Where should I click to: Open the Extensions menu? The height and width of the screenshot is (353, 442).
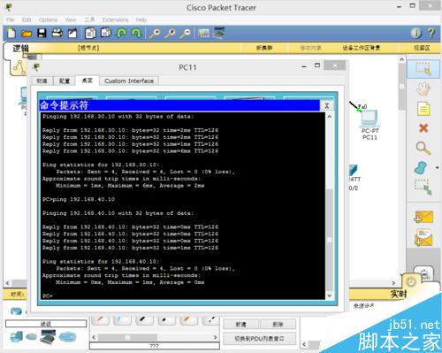tap(115, 19)
